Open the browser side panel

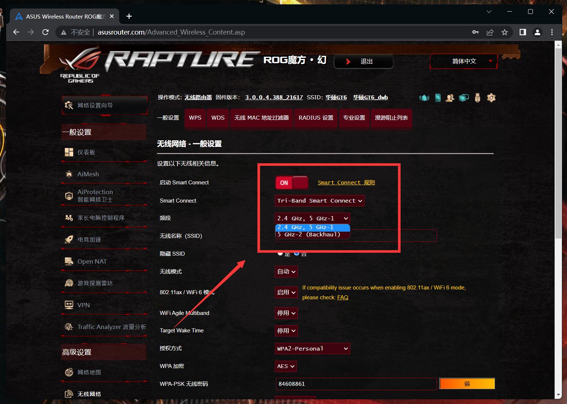[523, 32]
